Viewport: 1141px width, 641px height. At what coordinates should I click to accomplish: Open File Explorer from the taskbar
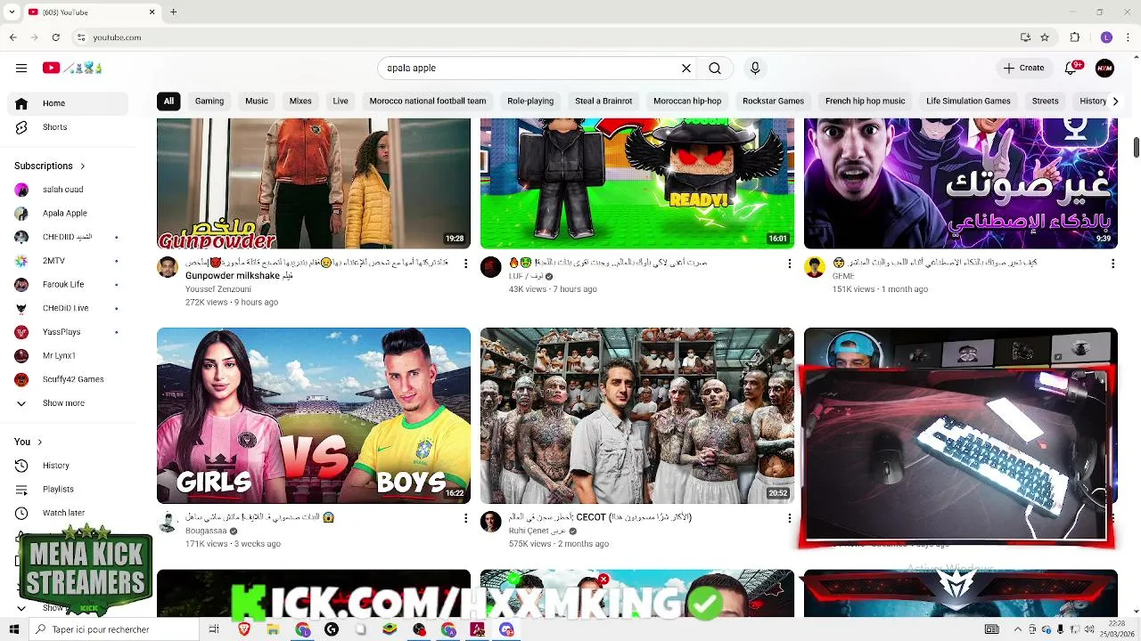click(273, 629)
